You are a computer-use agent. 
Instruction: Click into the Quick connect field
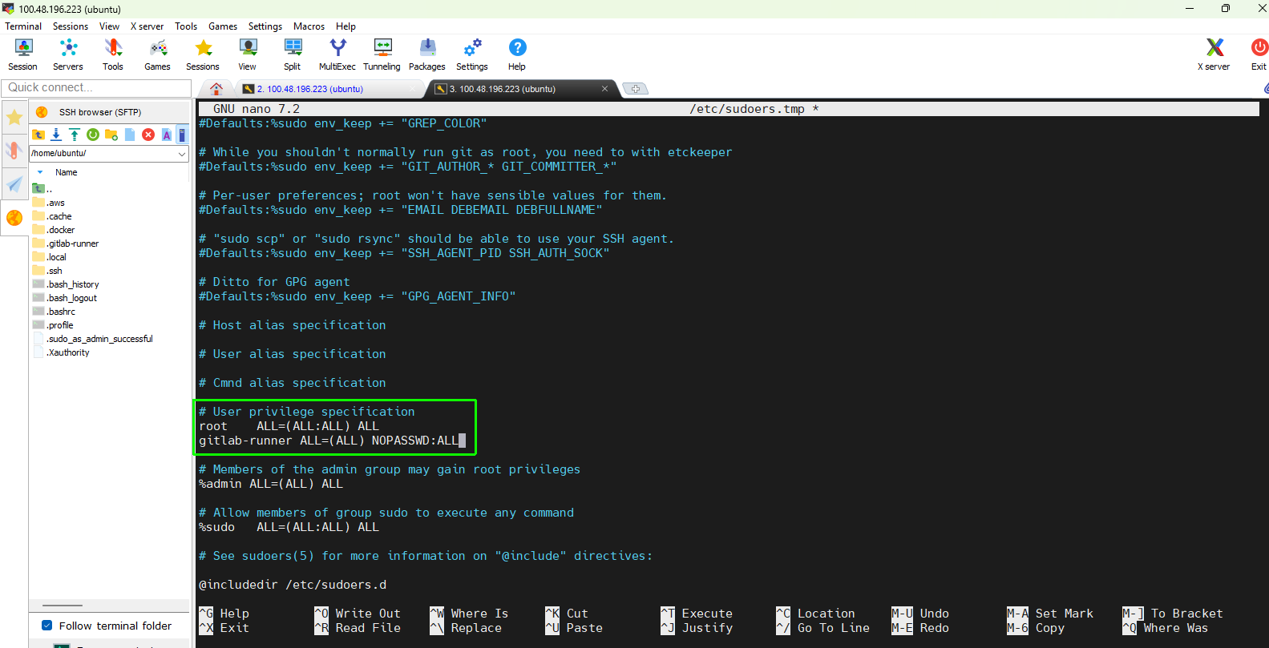coord(96,87)
